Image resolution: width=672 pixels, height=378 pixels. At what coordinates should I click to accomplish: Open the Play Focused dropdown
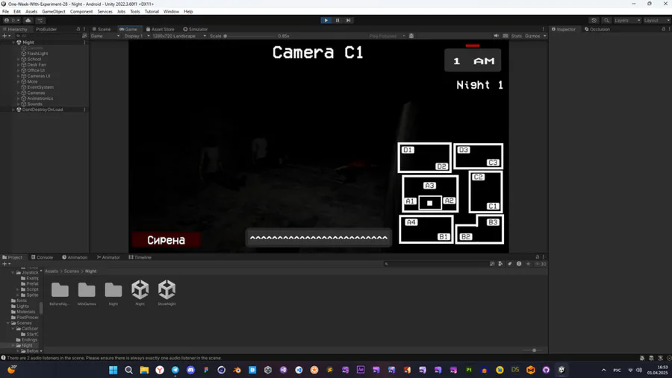click(x=387, y=36)
